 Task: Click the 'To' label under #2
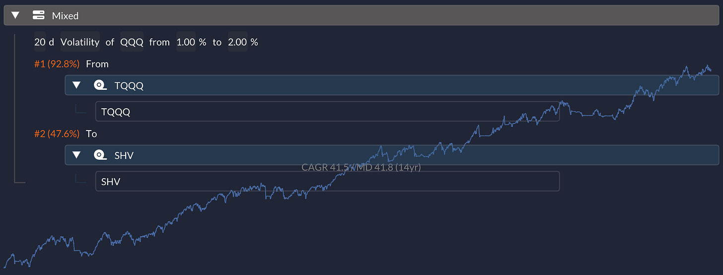[91, 134]
